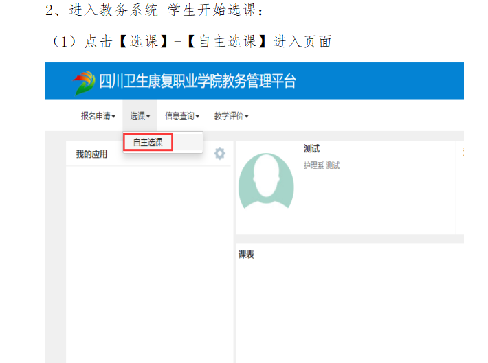Click the student name 测试
This screenshot has height=363, width=488.
click(x=311, y=148)
